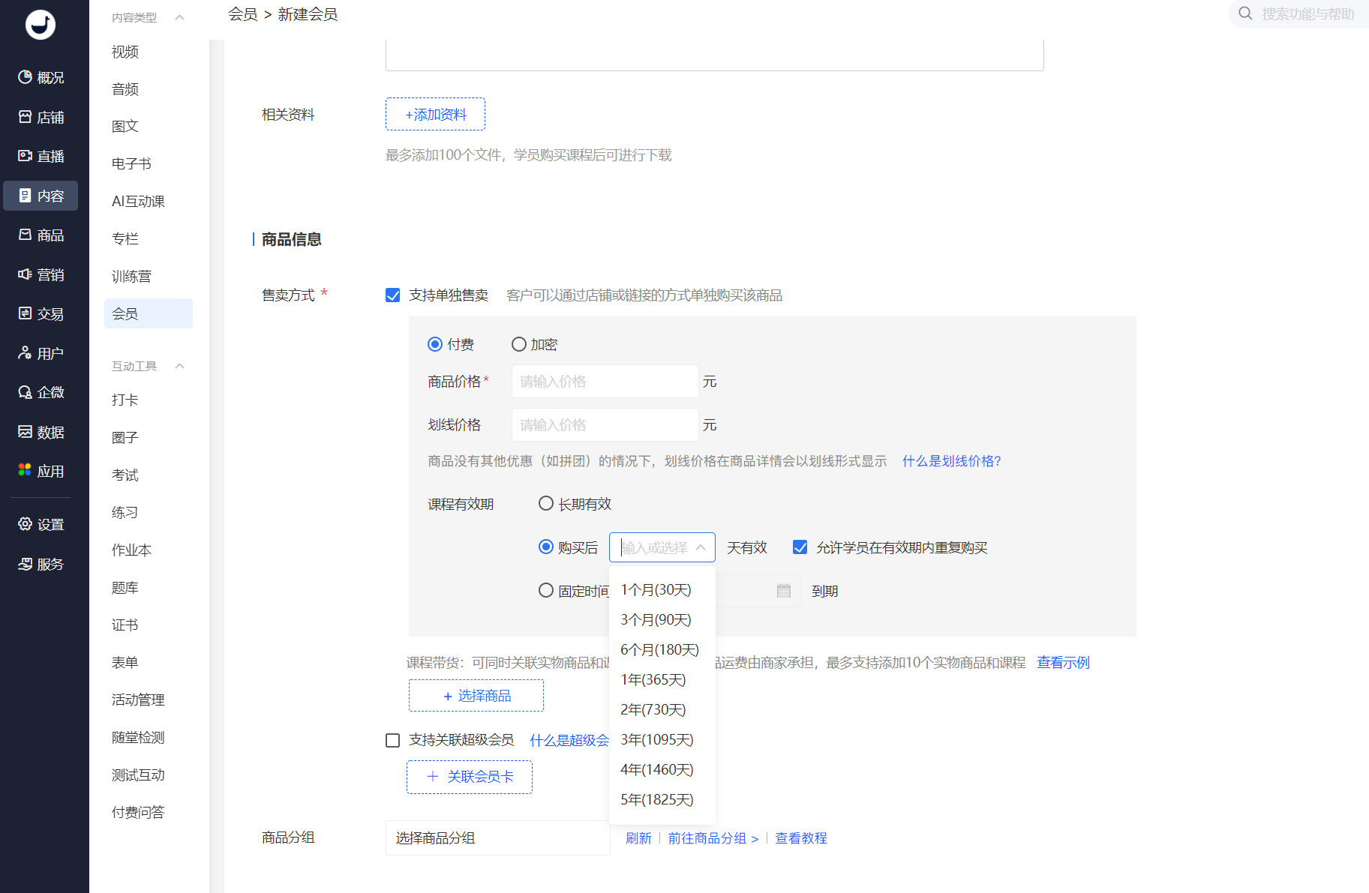Select the 加密 radio option
This screenshot has width=1369, height=893.
click(519, 344)
